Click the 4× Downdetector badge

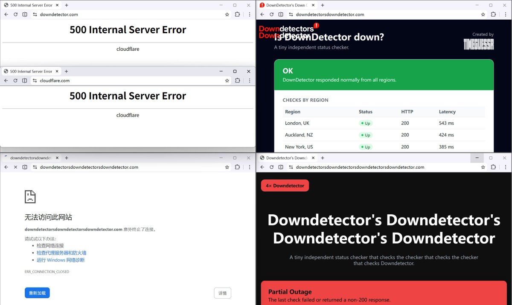[x=285, y=186]
